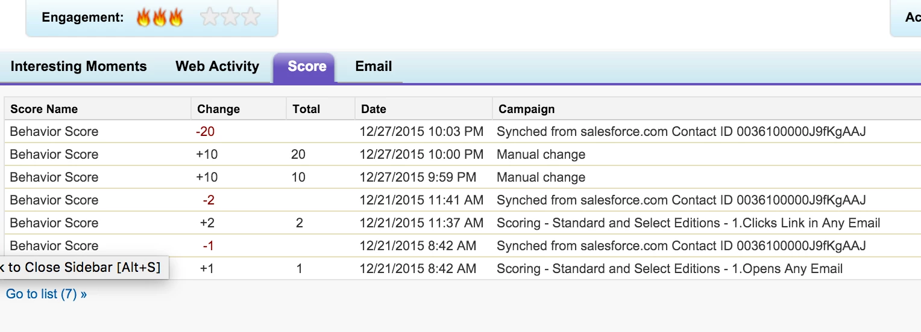Click the Opens Any Email campaign entry
921x332 pixels.
(670, 269)
